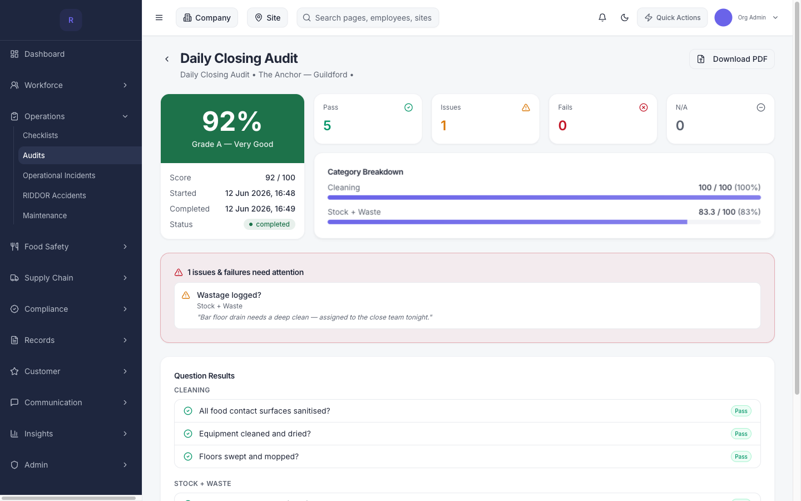801x501 pixels.
Task: Click the Admin shield icon
Action: pyautogui.click(x=14, y=465)
